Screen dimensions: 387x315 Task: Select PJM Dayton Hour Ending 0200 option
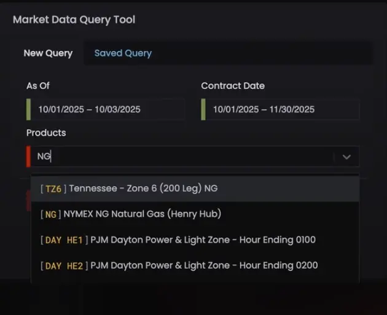pos(203,265)
